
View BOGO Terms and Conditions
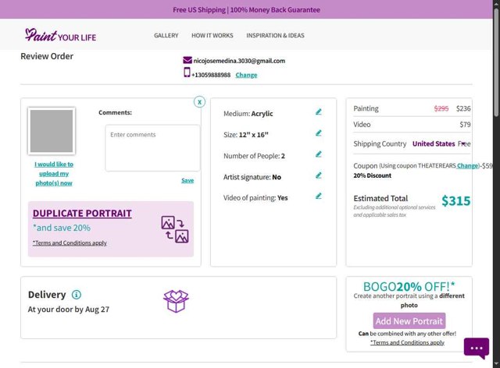coord(407,342)
